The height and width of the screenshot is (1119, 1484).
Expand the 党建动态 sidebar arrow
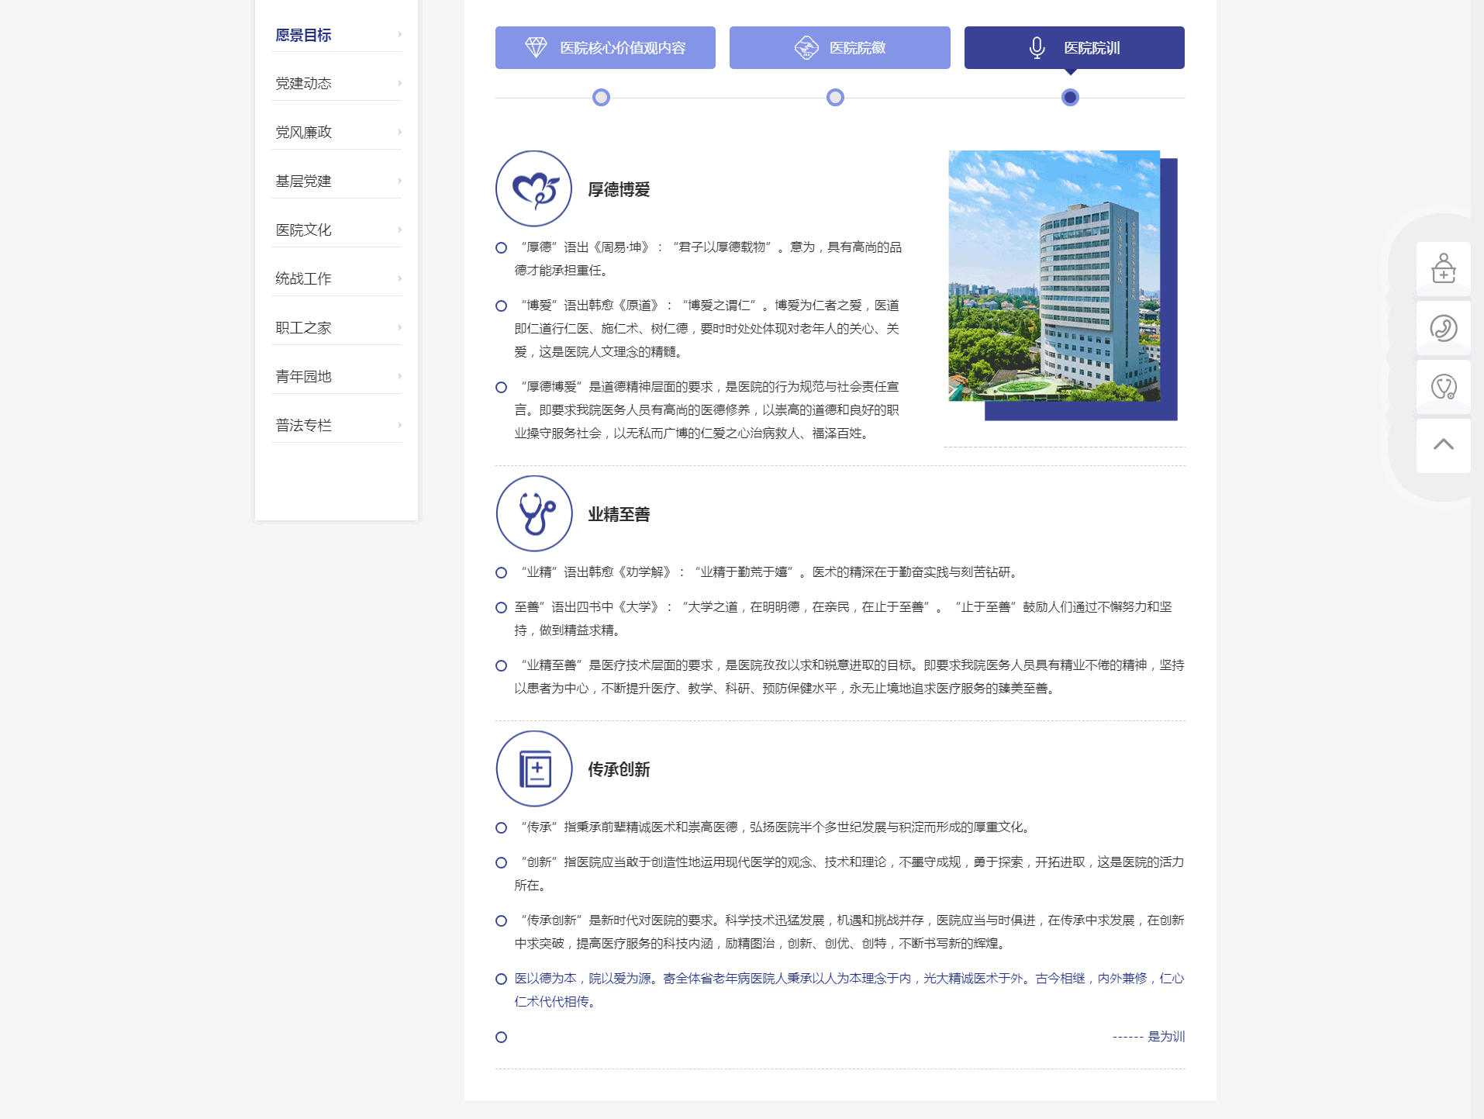399,83
